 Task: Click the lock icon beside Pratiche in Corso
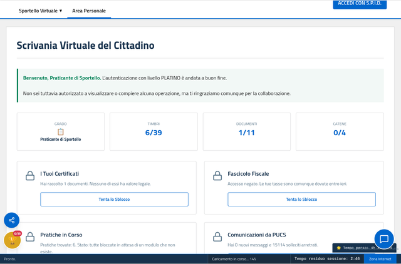30,236
